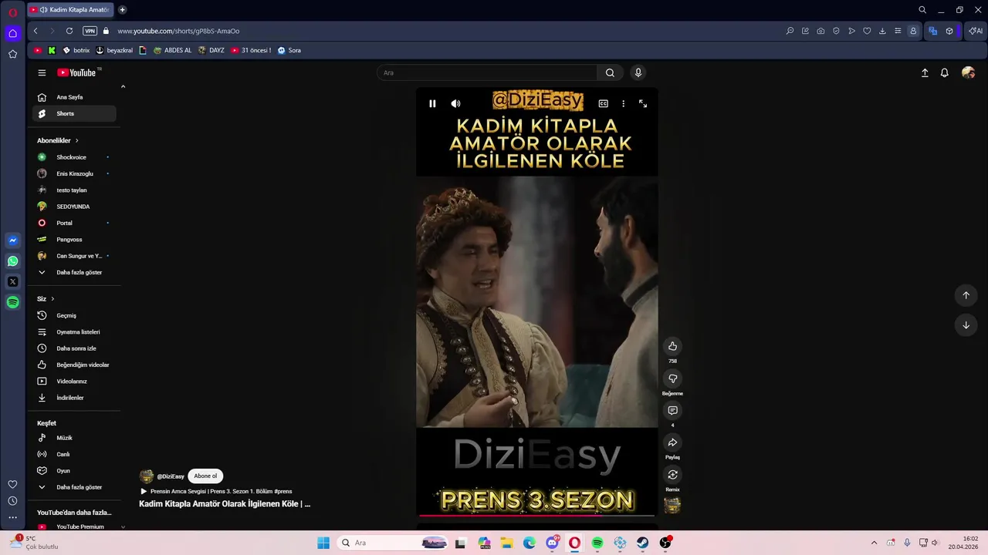Open Canlı live section
Image resolution: width=988 pixels, height=555 pixels.
click(74, 454)
